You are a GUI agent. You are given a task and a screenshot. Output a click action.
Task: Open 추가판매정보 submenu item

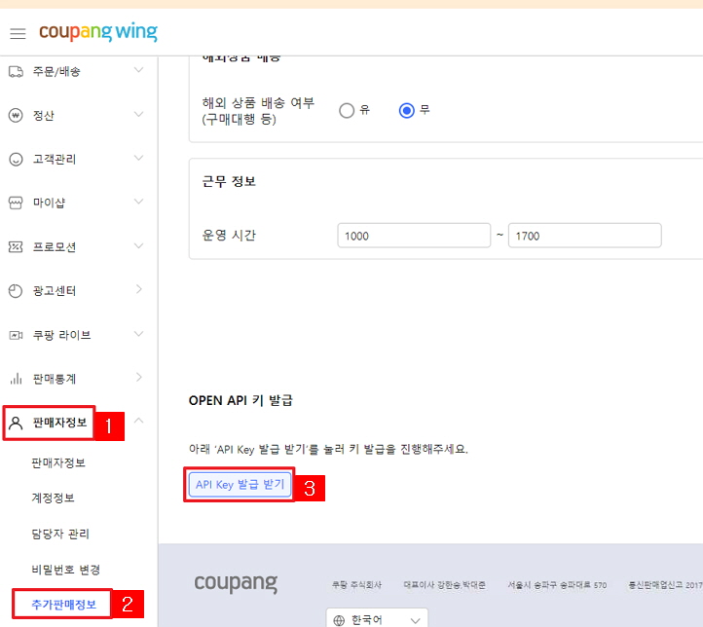(64, 605)
